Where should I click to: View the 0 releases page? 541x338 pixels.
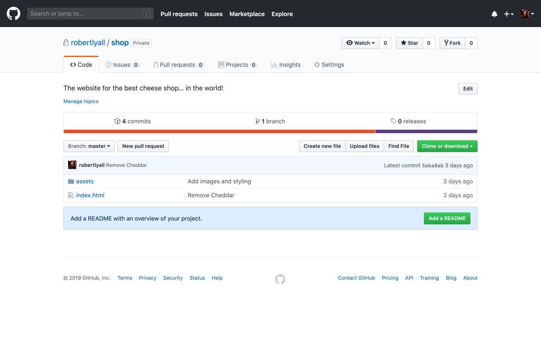pyautogui.click(x=408, y=121)
